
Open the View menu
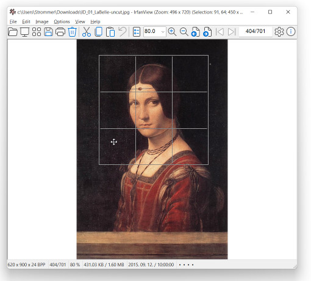click(x=80, y=21)
